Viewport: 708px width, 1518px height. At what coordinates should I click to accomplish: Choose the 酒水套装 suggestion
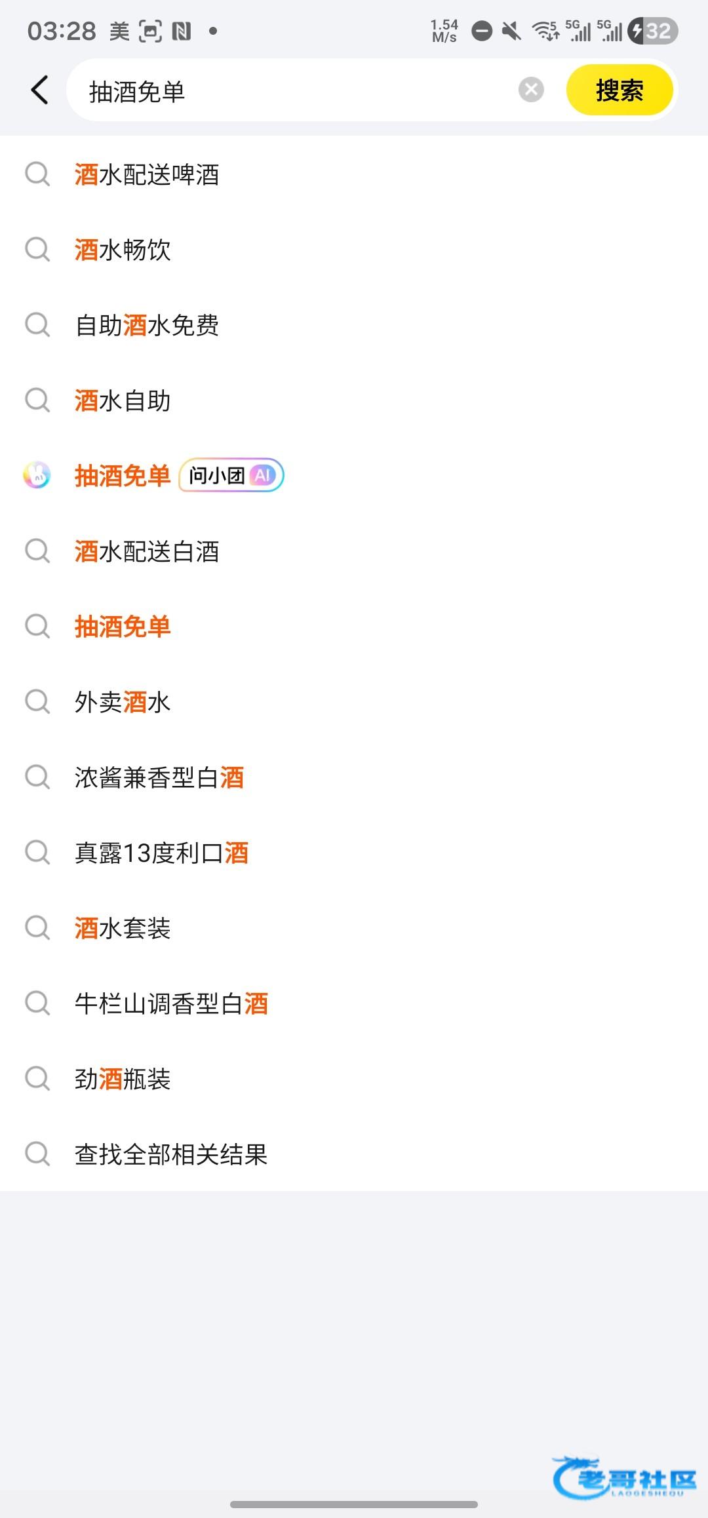pos(123,928)
